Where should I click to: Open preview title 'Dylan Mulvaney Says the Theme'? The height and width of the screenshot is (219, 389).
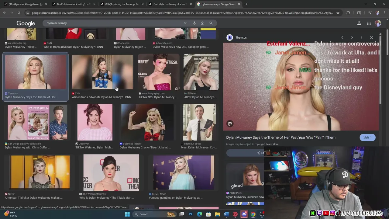click(281, 137)
